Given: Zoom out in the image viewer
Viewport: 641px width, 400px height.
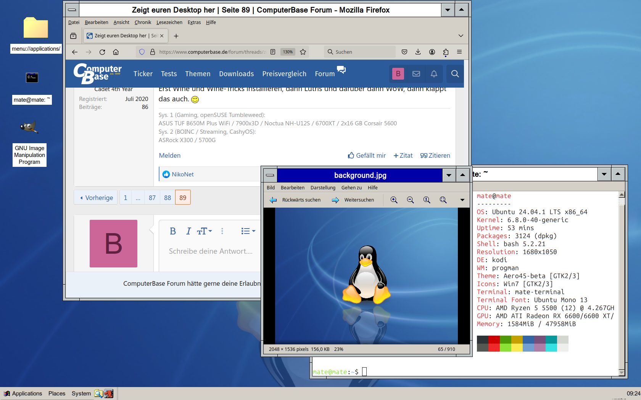Looking at the screenshot, I should (411, 200).
